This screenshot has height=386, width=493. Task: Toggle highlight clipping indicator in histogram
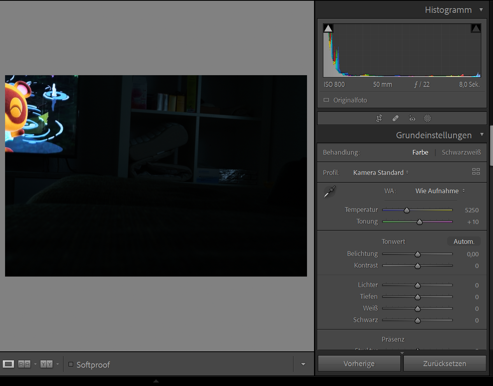pyautogui.click(x=476, y=28)
